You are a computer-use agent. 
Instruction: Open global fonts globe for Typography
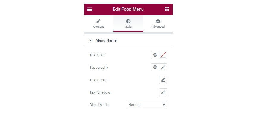click(x=155, y=67)
